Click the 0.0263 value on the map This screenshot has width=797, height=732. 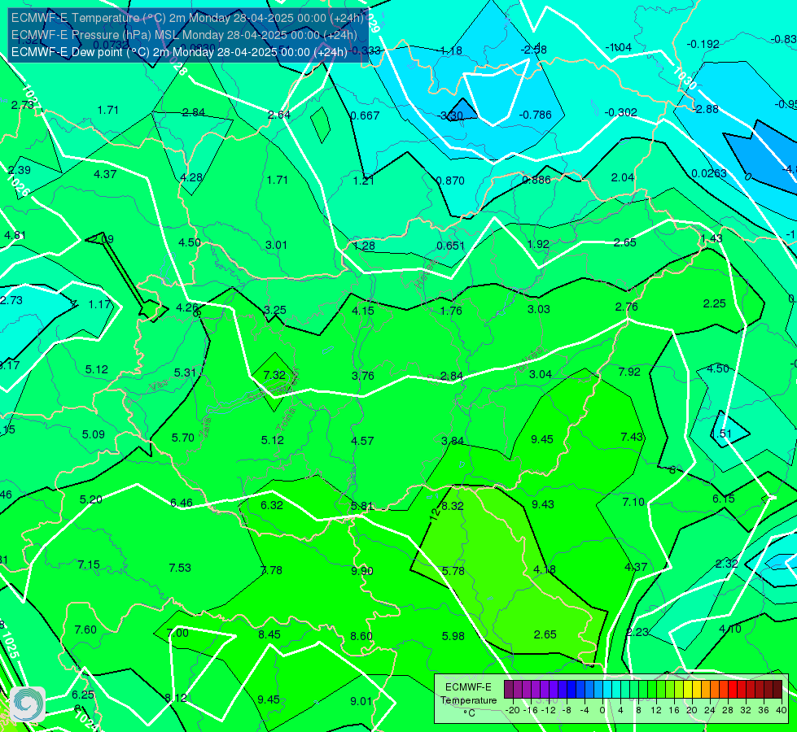click(x=709, y=174)
